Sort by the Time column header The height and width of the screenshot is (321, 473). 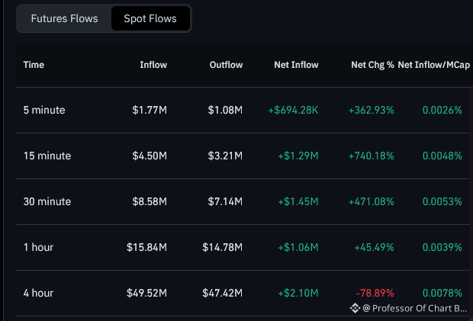pyautogui.click(x=34, y=65)
